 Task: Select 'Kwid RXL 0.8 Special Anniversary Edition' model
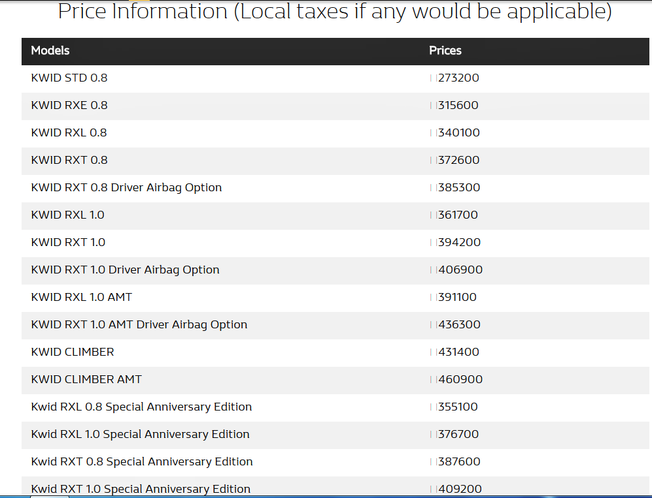[141, 407]
